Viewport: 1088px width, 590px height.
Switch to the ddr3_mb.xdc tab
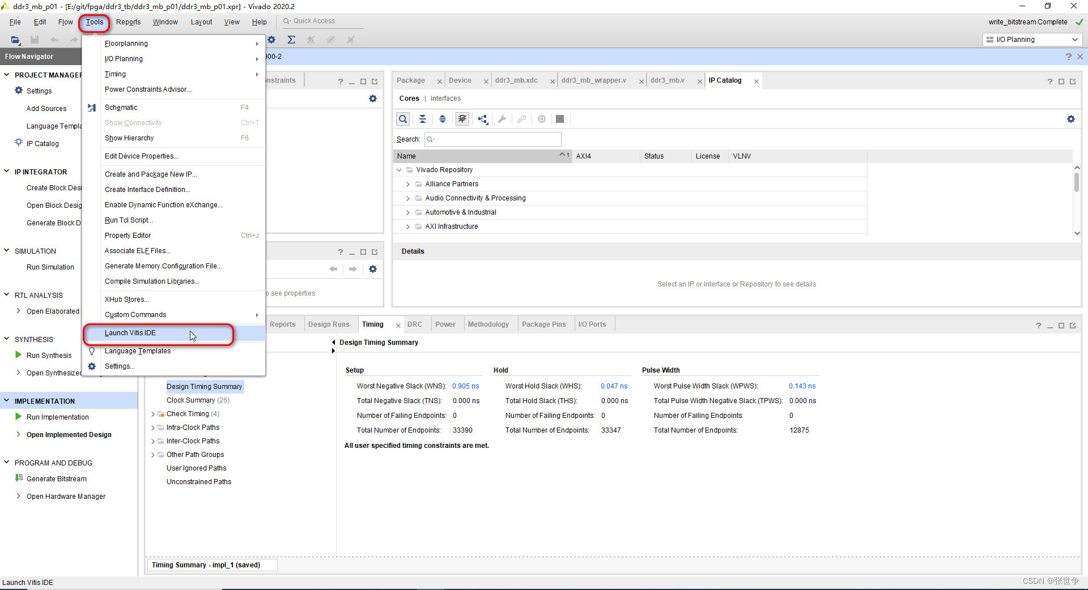tap(516, 80)
